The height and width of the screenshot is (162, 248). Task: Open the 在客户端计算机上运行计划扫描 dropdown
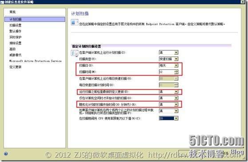click(176, 53)
